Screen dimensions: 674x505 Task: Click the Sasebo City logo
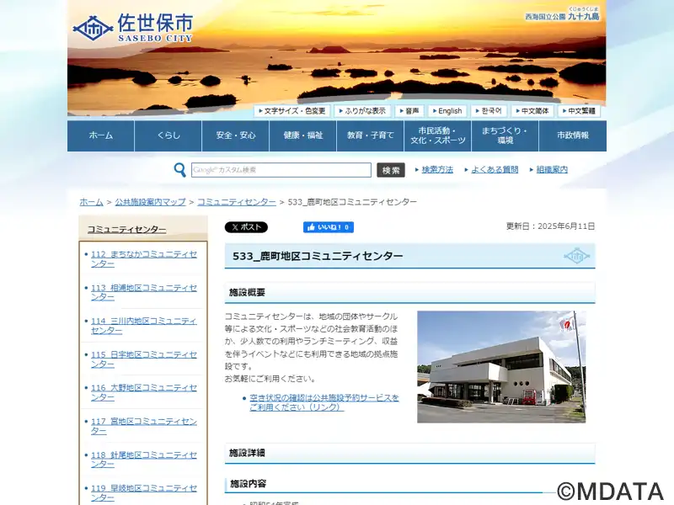coord(132,28)
